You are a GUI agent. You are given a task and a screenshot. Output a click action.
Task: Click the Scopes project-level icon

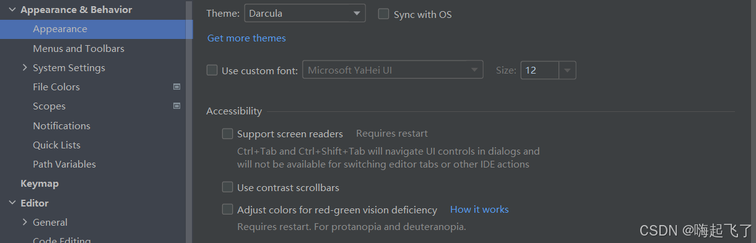176,106
